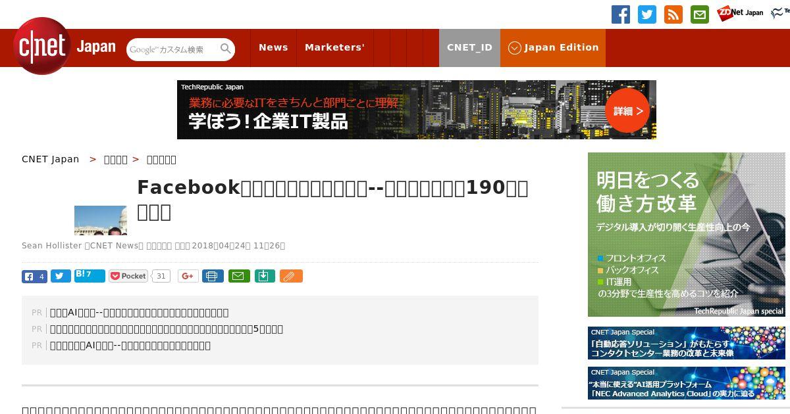
Task: Open work-style reform laptop advertisement
Action: [x=687, y=235]
